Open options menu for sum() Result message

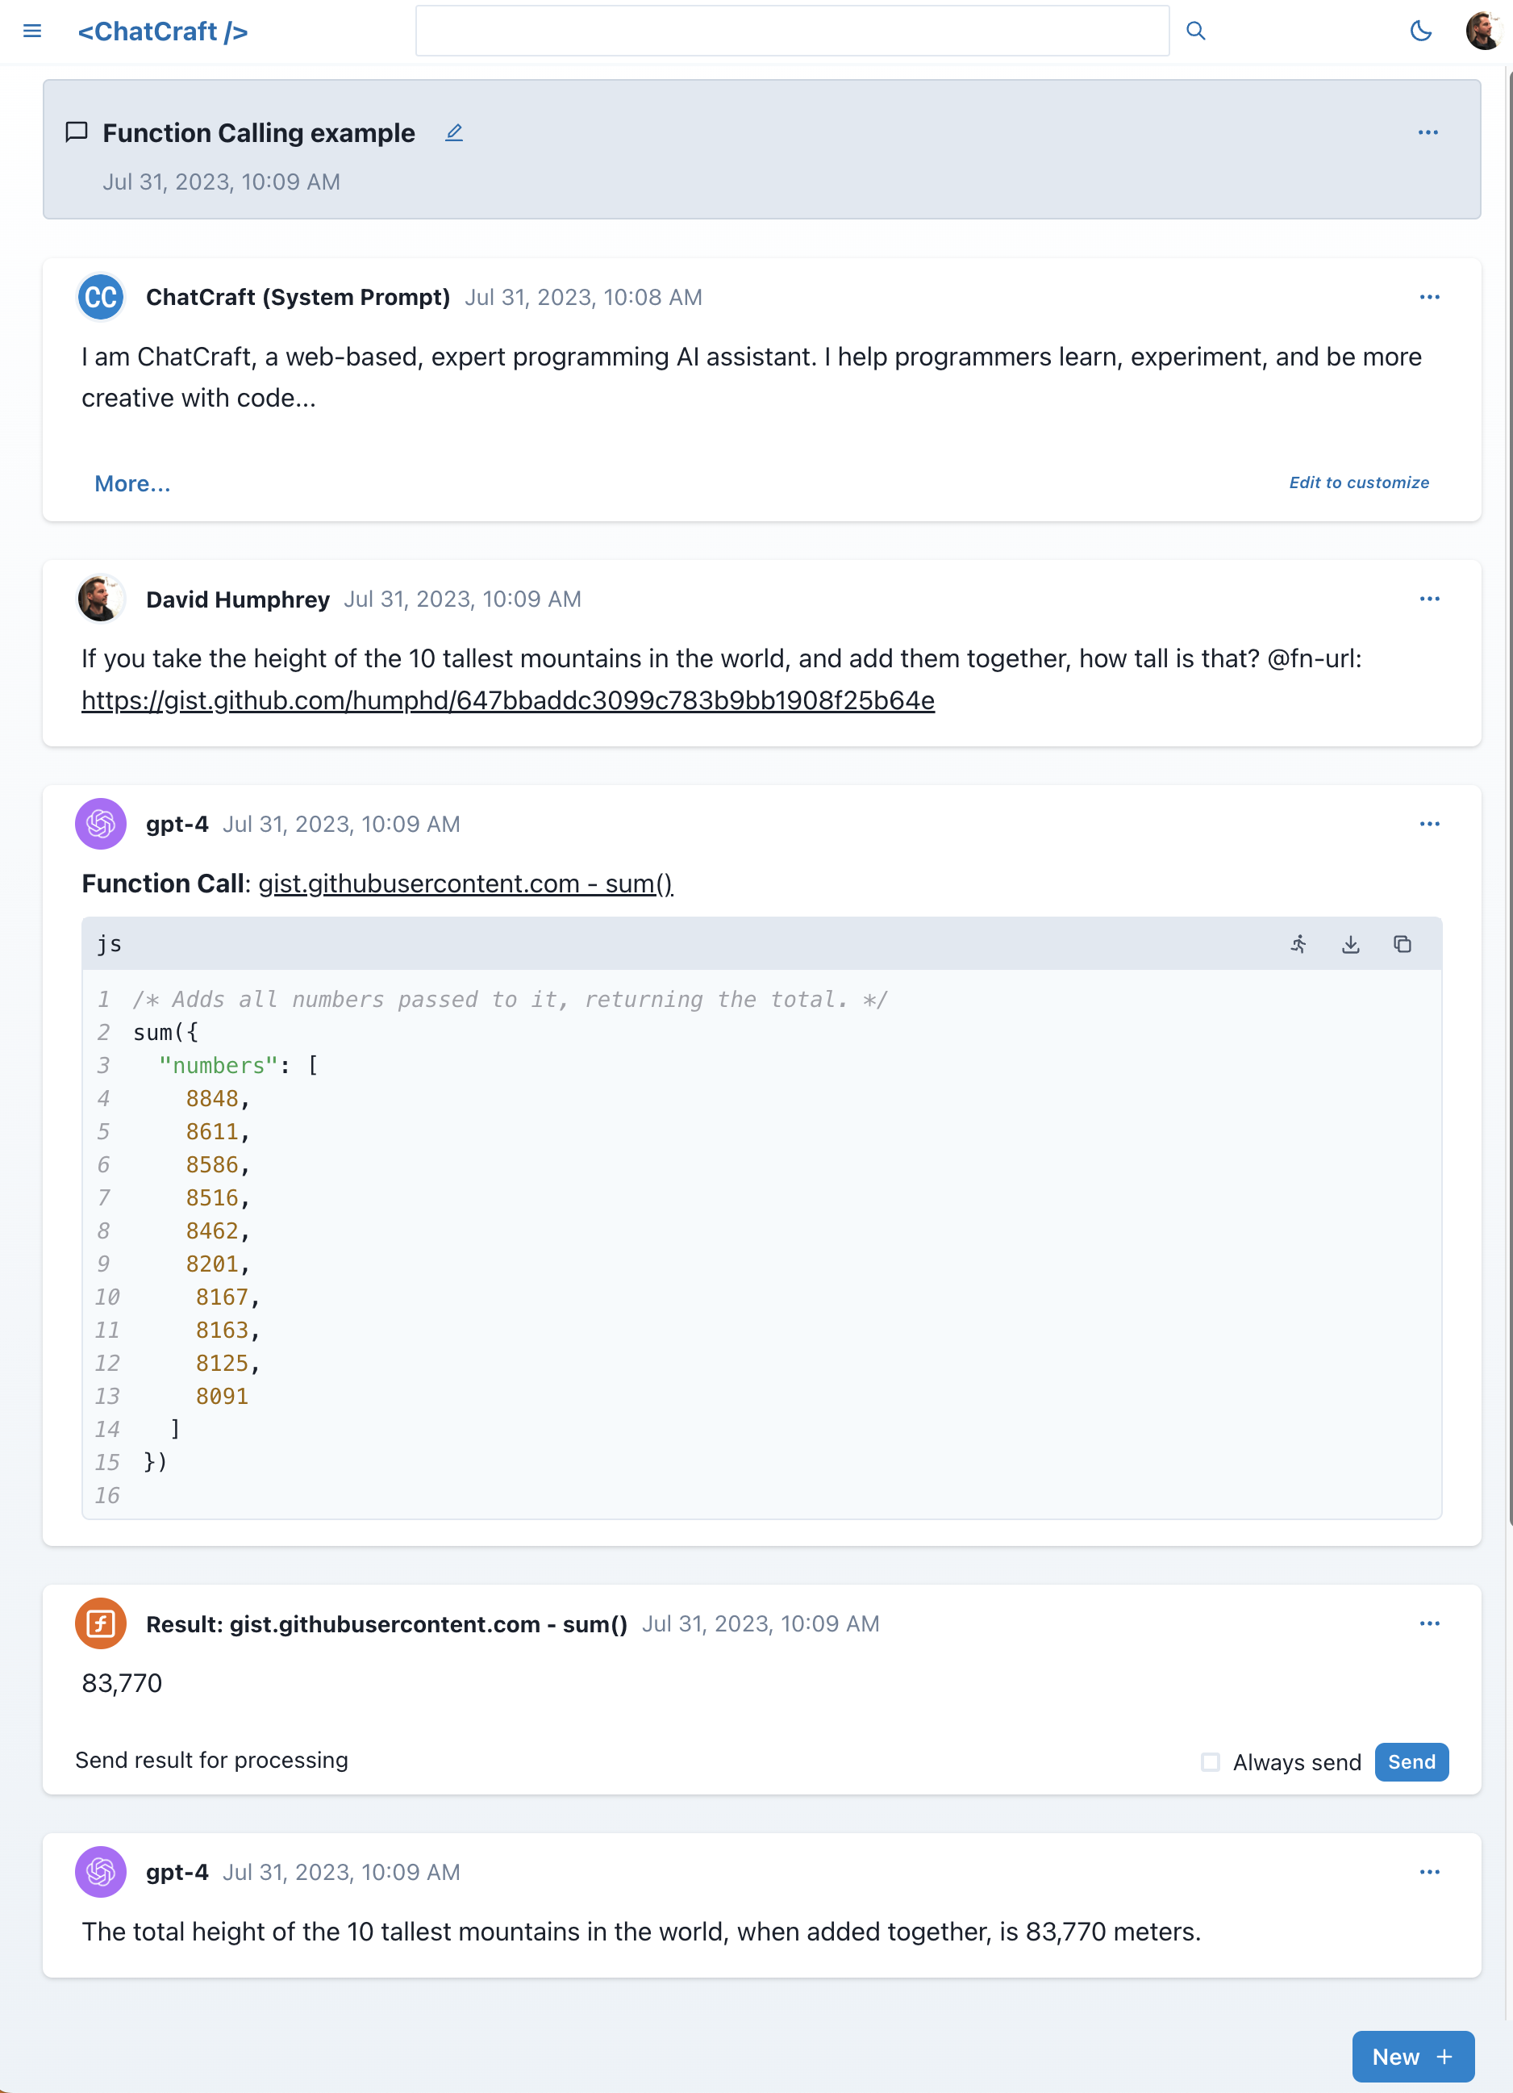(1430, 1623)
